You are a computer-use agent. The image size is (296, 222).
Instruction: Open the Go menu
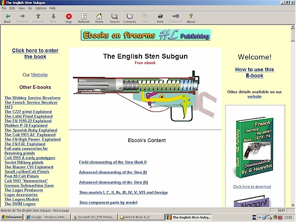[x=30, y=8]
